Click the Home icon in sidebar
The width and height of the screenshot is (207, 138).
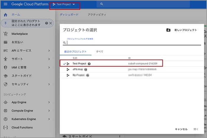pyautogui.click(x=5, y=15)
